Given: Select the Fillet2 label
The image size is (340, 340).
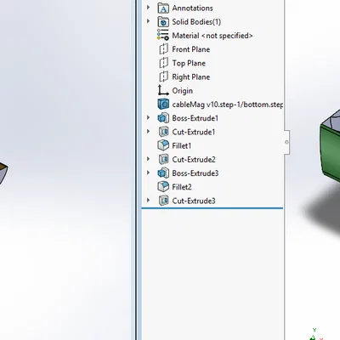Looking at the screenshot, I should click(182, 187).
